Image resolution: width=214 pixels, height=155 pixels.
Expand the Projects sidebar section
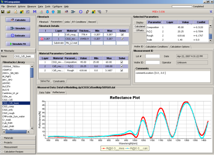(18, 143)
